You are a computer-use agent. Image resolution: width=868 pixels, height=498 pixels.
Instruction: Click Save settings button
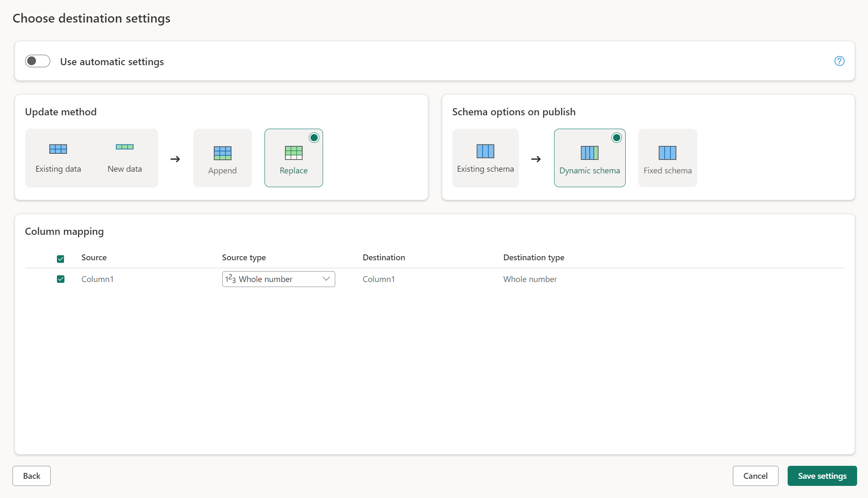pyautogui.click(x=822, y=475)
